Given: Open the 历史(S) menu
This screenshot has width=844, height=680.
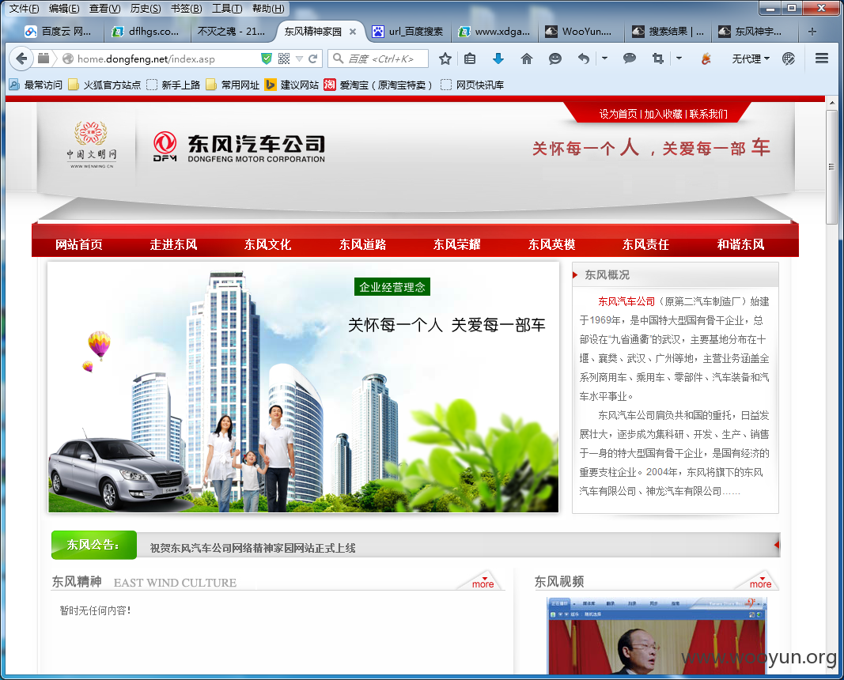Looking at the screenshot, I should pyautogui.click(x=146, y=9).
